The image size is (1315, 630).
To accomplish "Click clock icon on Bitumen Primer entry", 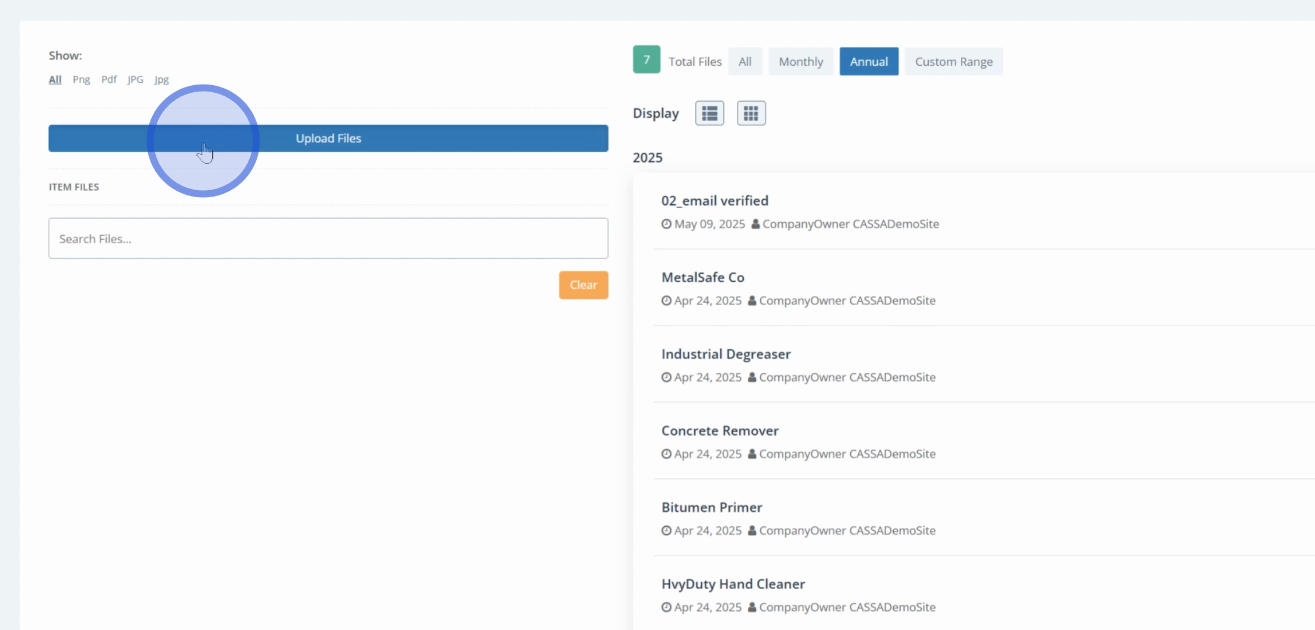I will [x=666, y=531].
